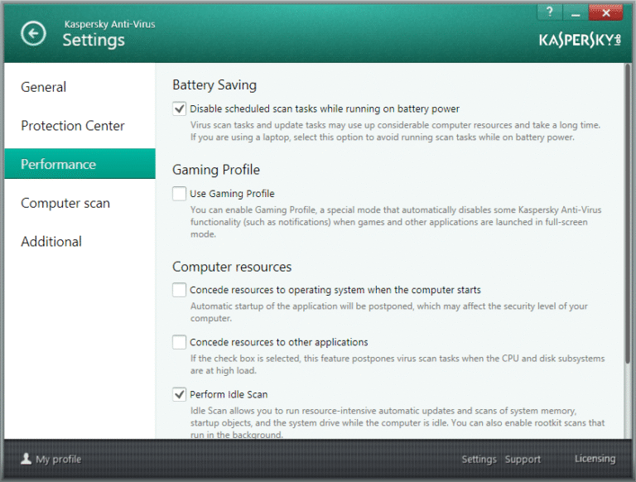Viewport: 636px width, 482px height.
Task: Open the General settings section
Action: tap(44, 87)
